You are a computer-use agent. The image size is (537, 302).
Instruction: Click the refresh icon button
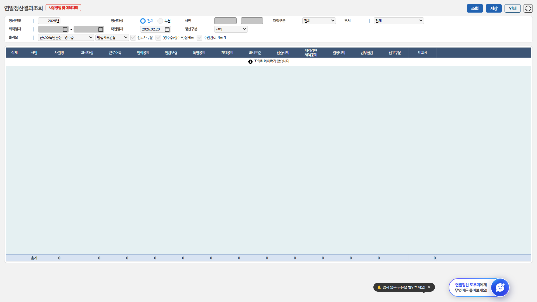528,8
